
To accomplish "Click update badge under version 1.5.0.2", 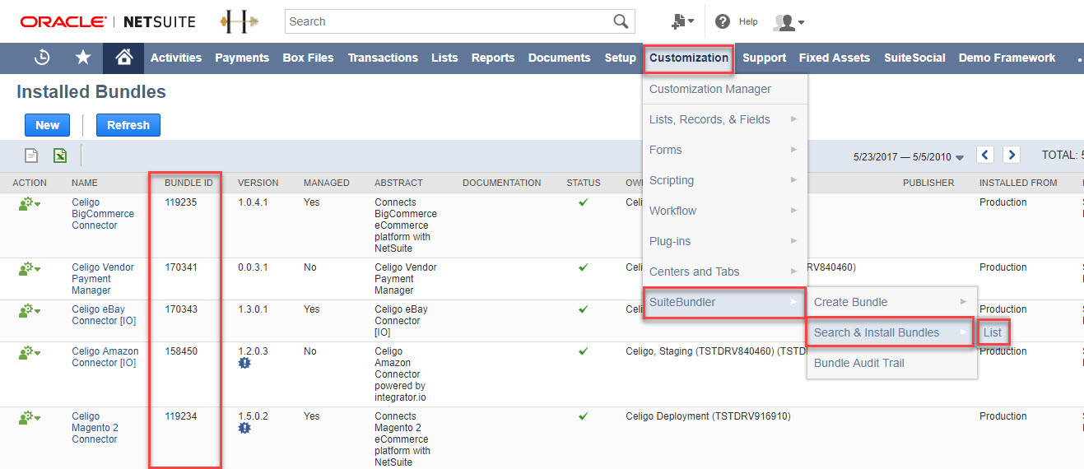I will click(244, 428).
